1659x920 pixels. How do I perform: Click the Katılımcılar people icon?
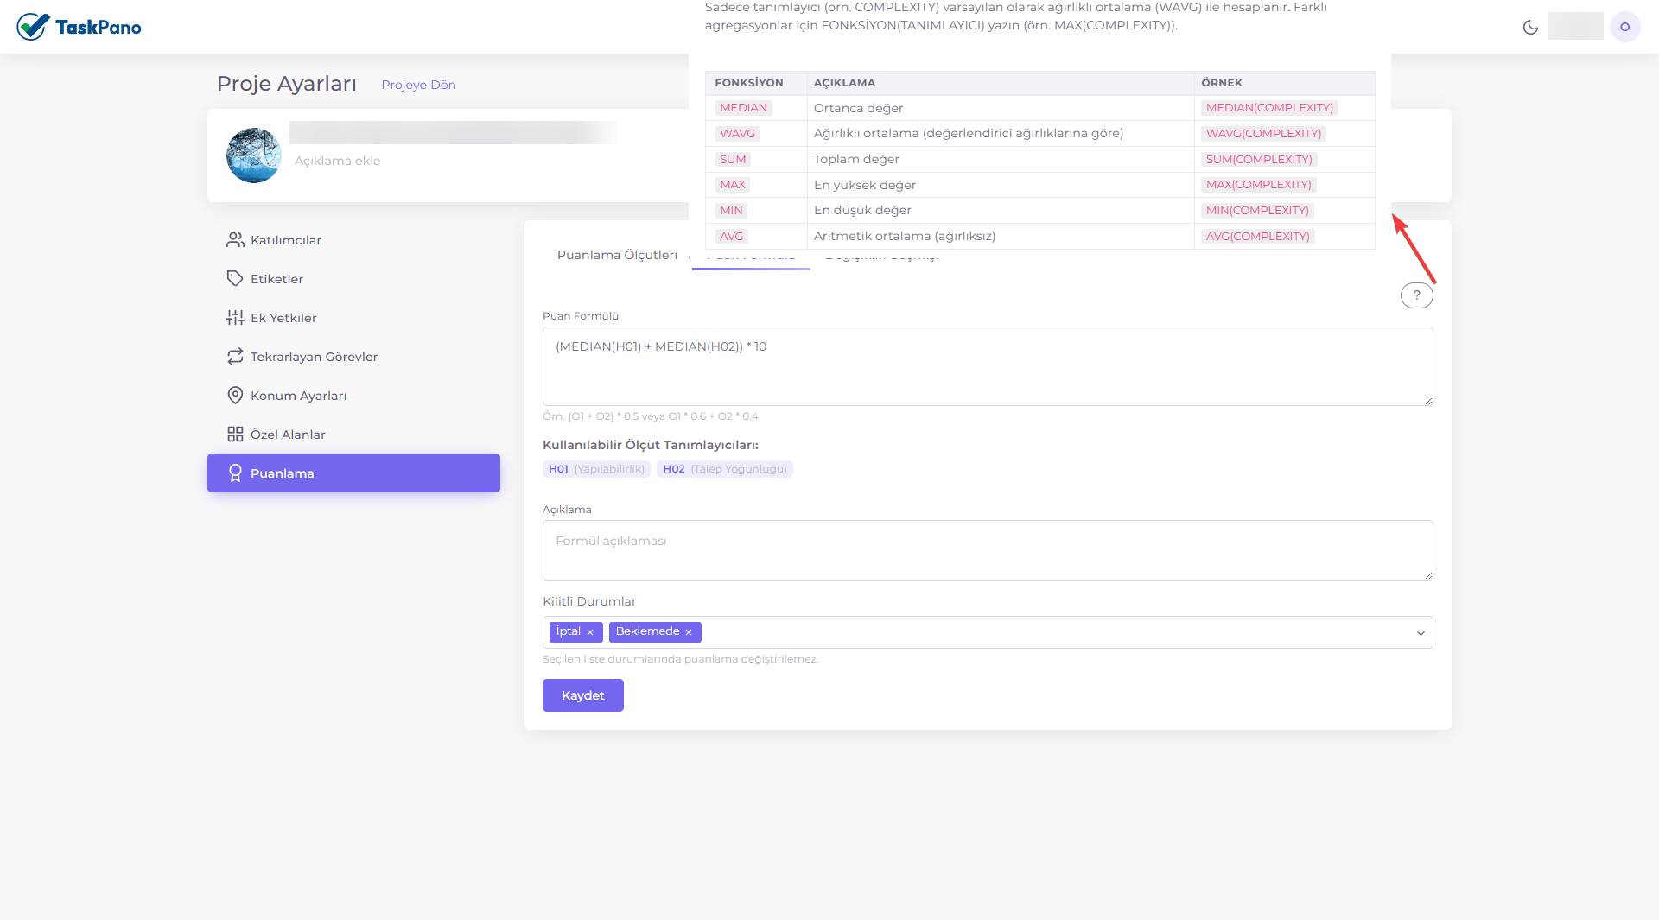click(x=234, y=240)
